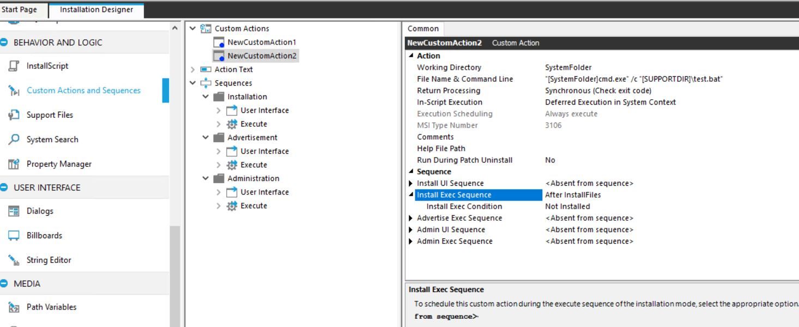The image size is (799, 327).
Task: Click the navigation pane scroll up arrow
Action: tap(175, 28)
